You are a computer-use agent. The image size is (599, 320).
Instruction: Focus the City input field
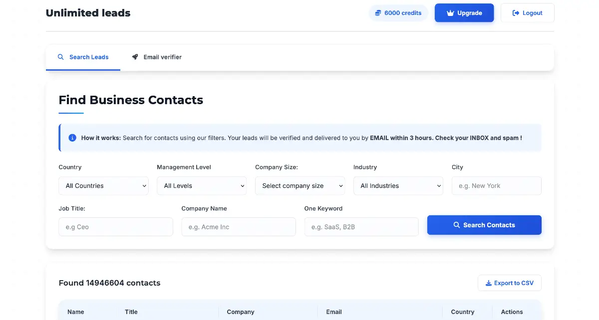496,186
